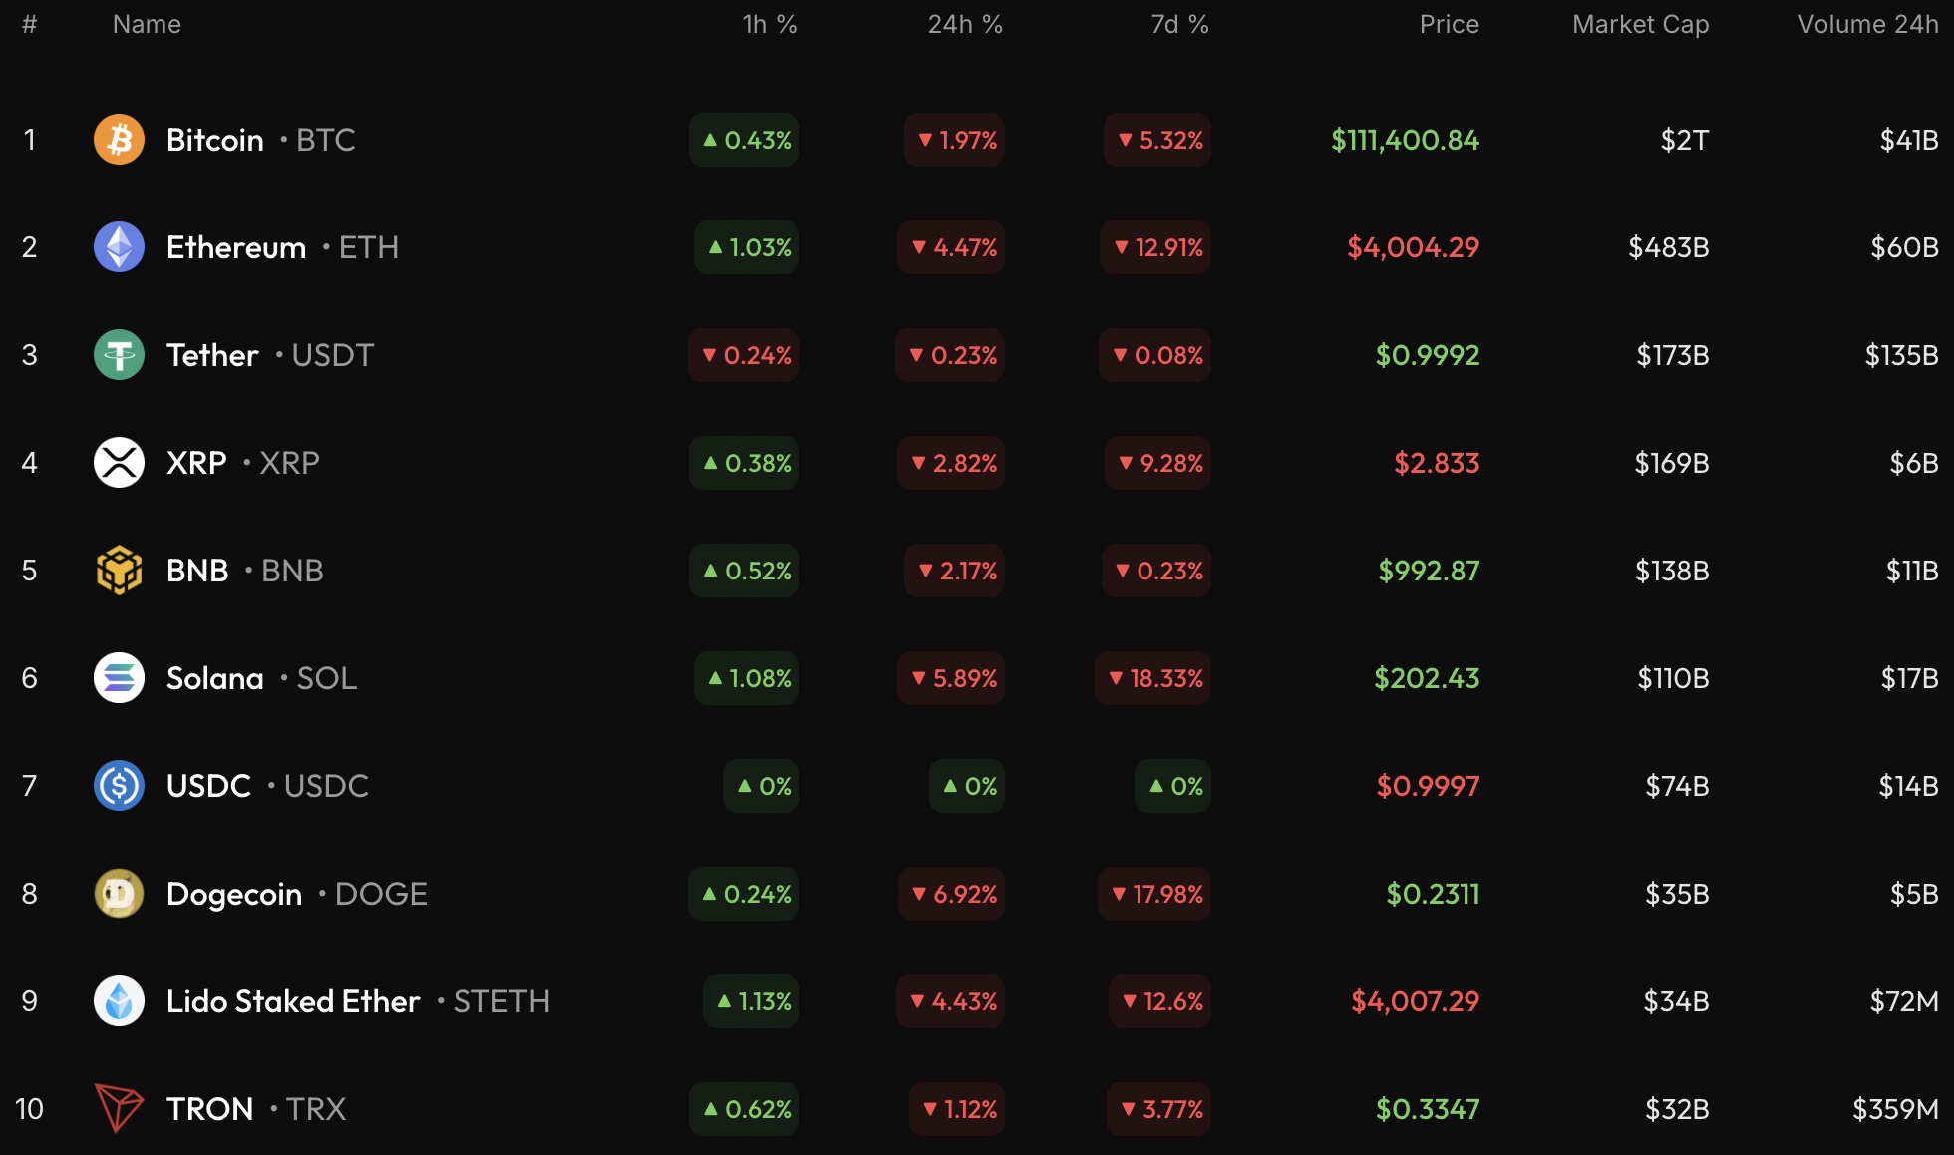
Task: Click the Ethereum diamond logo icon
Action: (x=119, y=247)
